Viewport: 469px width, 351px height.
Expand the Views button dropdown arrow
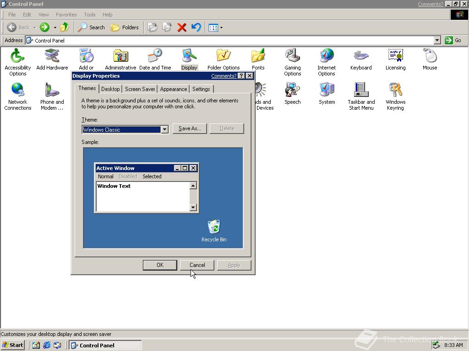pyautogui.click(x=221, y=27)
